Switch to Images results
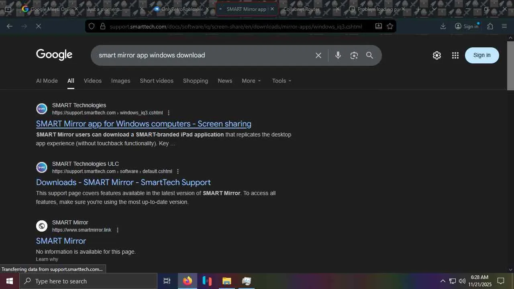Image resolution: width=514 pixels, height=289 pixels. [x=121, y=81]
